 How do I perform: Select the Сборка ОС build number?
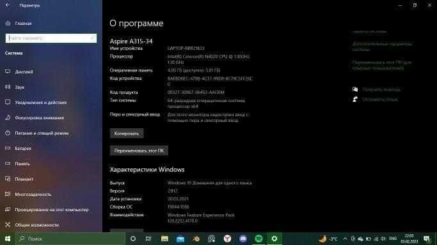pyautogui.click(x=179, y=207)
